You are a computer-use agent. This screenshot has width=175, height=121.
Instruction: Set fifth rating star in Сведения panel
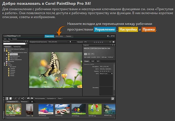109,71
